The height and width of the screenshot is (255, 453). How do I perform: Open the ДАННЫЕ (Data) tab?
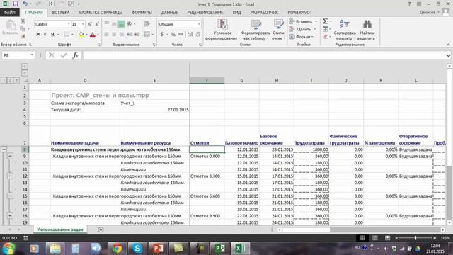(169, 13)
